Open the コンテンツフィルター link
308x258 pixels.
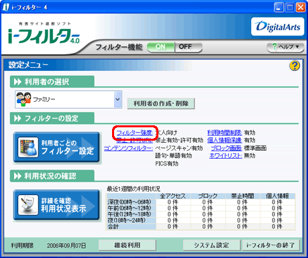pos(128,148)
